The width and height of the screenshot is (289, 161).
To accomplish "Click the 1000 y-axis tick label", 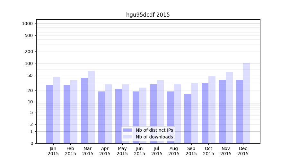I will [27, 24].
